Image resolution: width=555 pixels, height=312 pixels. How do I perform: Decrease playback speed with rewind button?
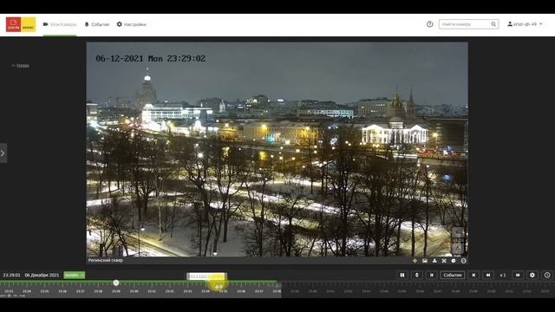point(488,275)
